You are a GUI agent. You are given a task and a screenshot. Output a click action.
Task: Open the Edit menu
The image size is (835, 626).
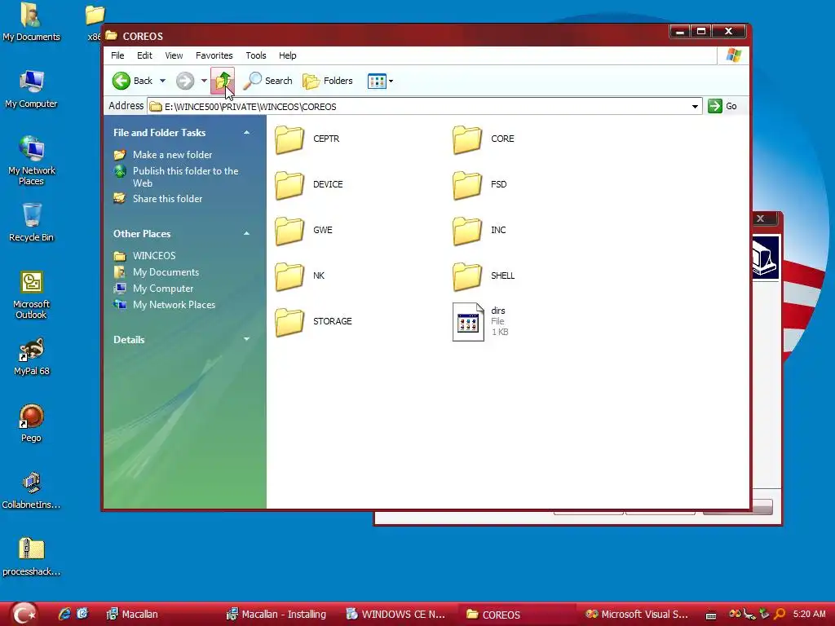coord(144,55)
